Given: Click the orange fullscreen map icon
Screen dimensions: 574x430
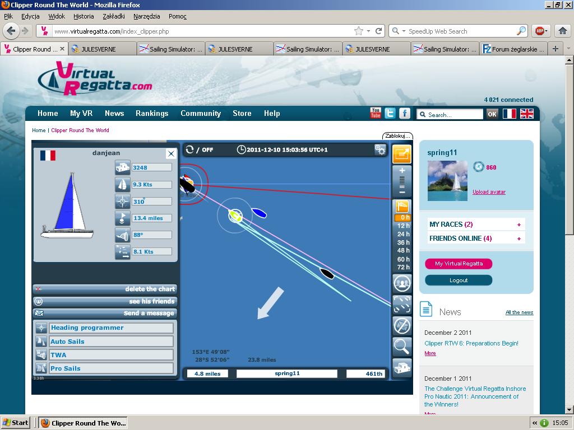Looking at the screenshot, I should pyautogui.click(x=401, y=154).
